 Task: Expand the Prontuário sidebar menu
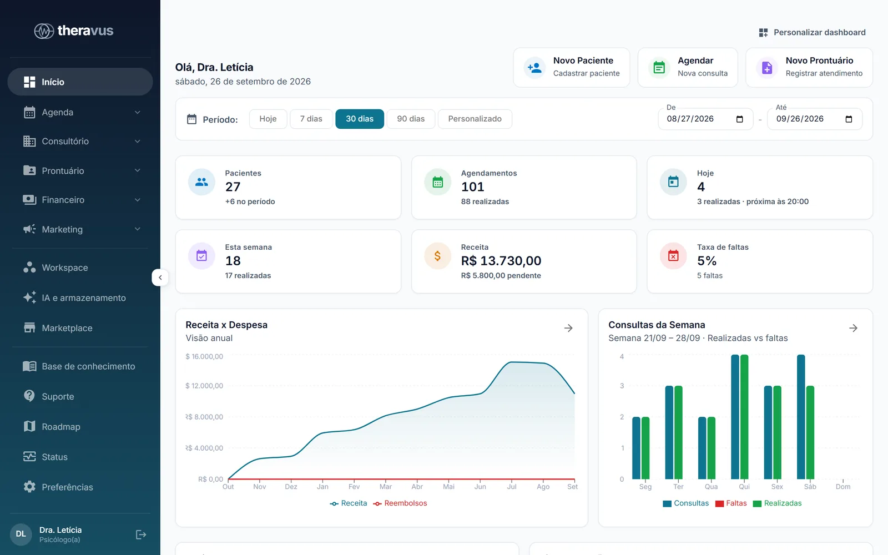pyautogui.click(x=80, y=170)
